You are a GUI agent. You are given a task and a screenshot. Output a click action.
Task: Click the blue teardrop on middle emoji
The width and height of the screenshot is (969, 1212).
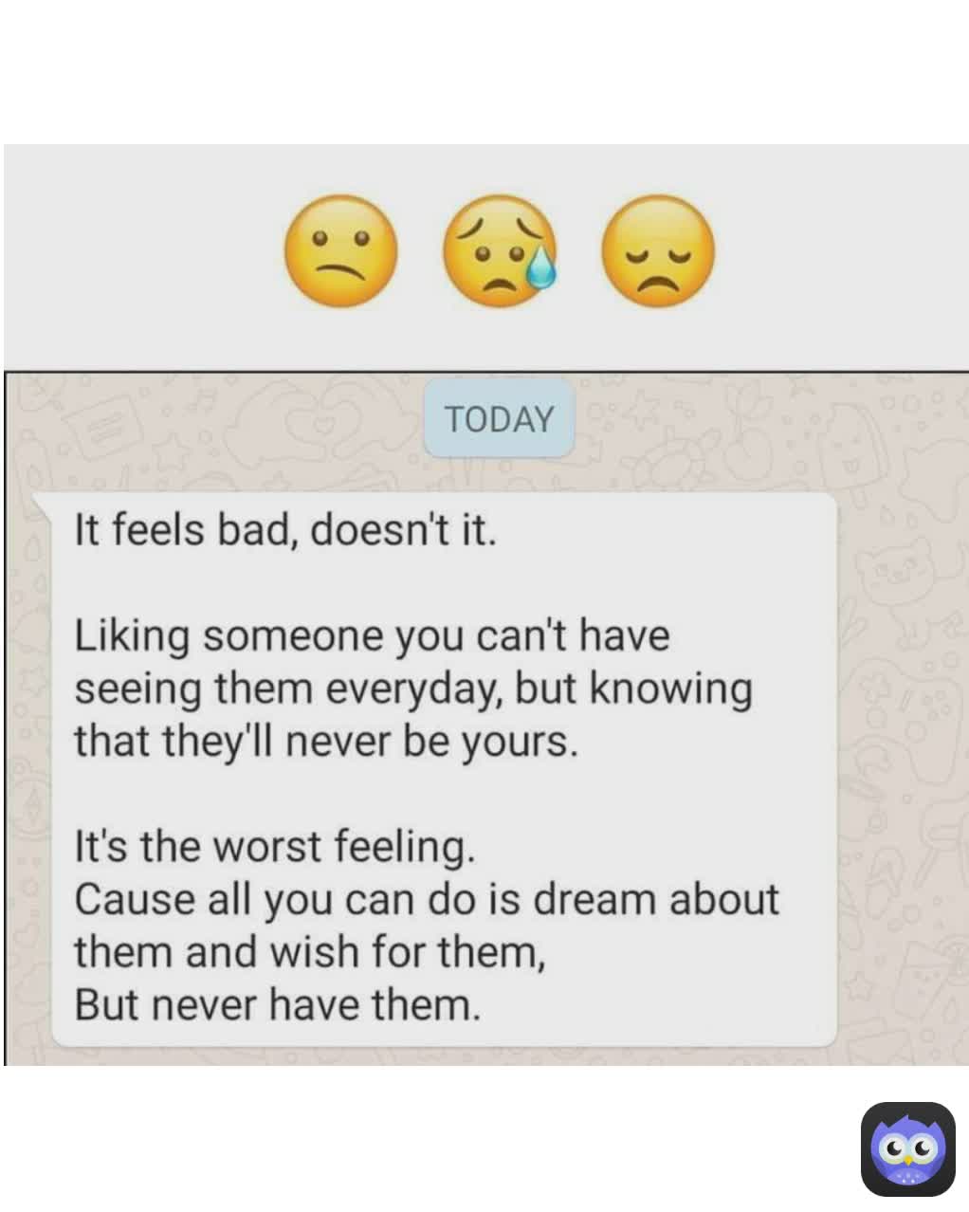540,266
